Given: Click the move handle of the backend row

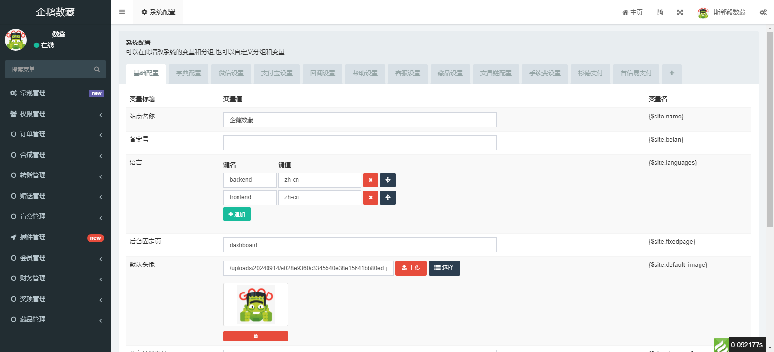Looking at the screenshot, I should (x=387, y=180).
